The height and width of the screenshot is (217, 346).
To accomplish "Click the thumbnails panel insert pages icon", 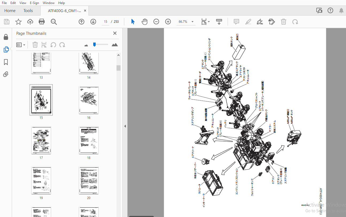I will [44, 45].
